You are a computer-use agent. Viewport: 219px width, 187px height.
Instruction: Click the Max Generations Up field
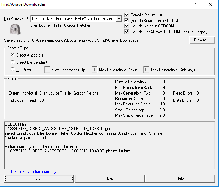[x=47, y=70]
